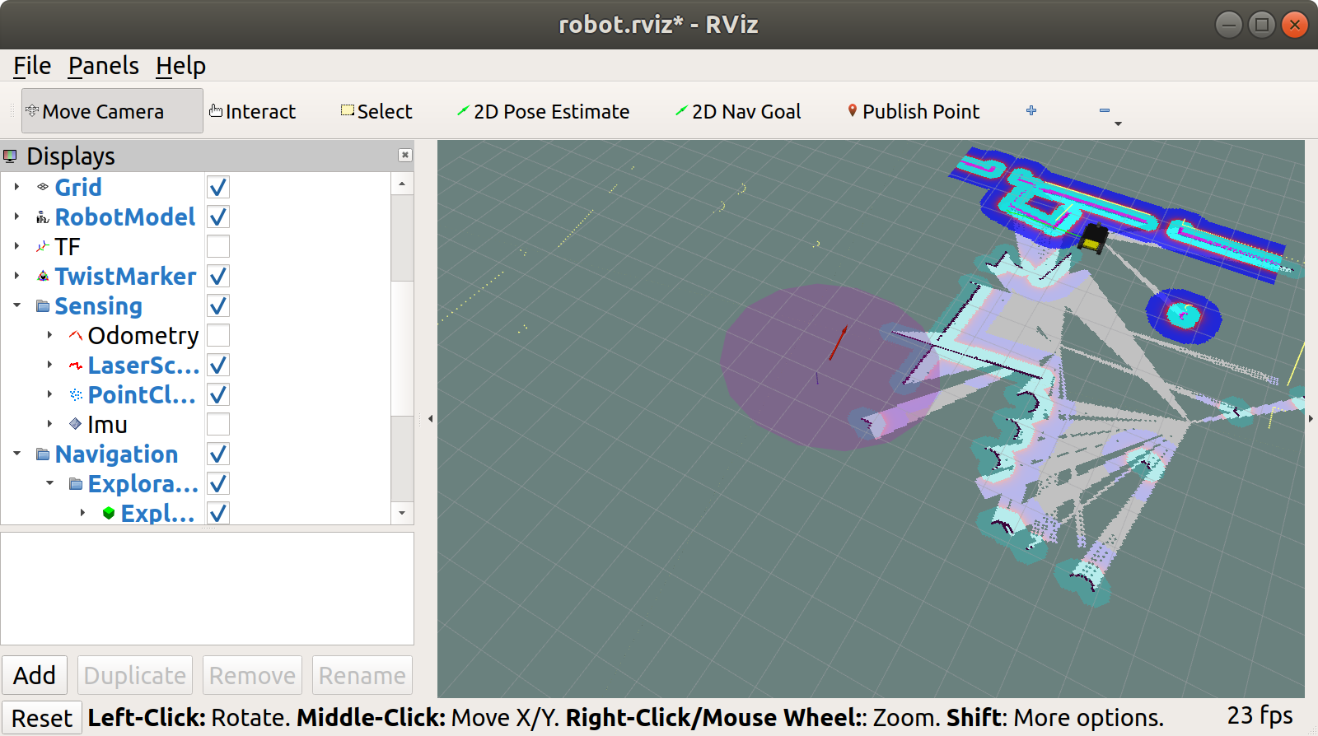This screenshot has width=1318, height=736.
Task: Open the Help menu
Action: pyautogui.click(x=180, y=65)
